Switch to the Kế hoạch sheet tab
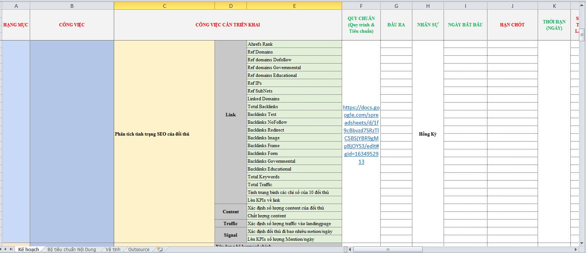This screenshot has height=253, width=586. pyautogui.click(x=28, y=250)
